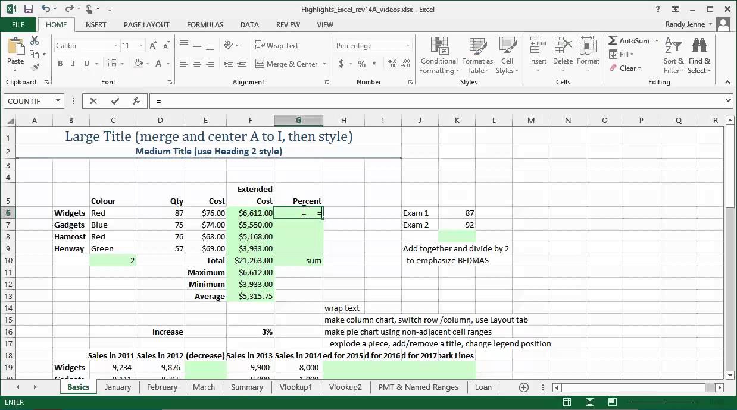Expand the AutoSum dropdown arrow
Screen dimensions: 737x410
pos(657,40)
